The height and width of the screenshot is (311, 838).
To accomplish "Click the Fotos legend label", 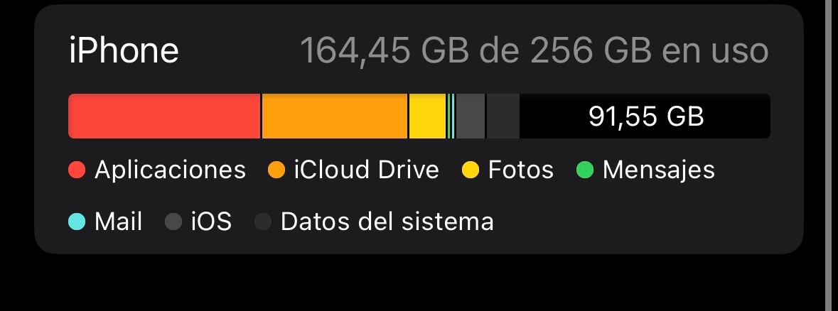I will [x=520, y=170].
